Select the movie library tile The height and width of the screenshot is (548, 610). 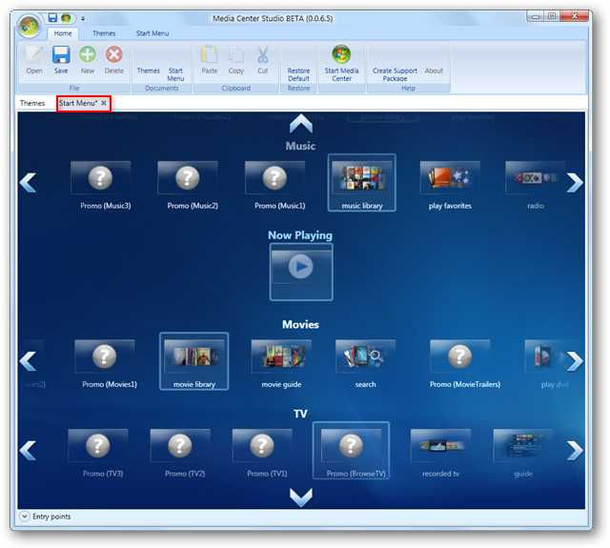click(x=194, y=361)
